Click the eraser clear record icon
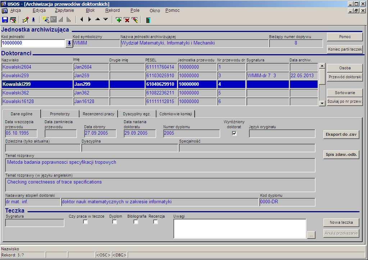 (135, 20)
